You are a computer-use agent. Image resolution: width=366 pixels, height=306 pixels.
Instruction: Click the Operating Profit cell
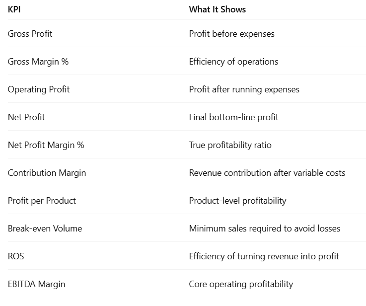tap(39, 89)
